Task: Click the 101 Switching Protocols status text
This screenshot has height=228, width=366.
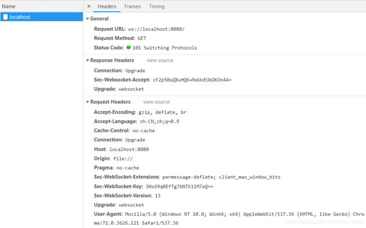Action: pyautogui.click(x=165, y=48)
